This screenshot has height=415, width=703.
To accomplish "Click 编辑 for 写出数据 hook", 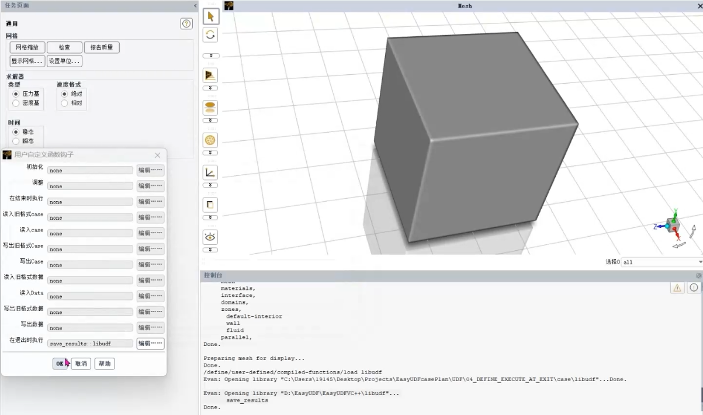I will coord(150,327).
